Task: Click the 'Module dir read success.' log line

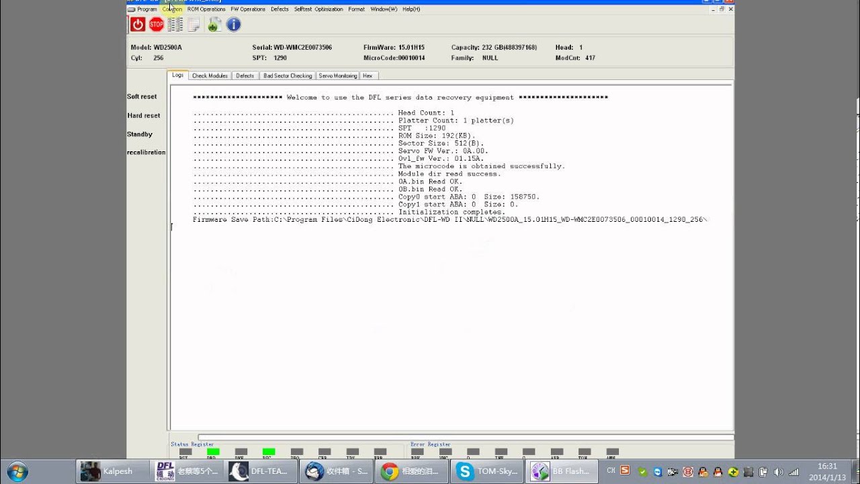Action: pos(449,174)
